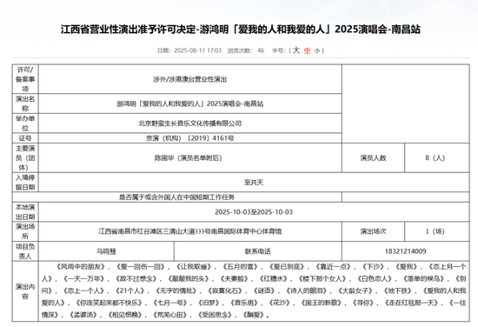This screenshot has height=327, width=478.
Task: Click the song title《21个人》
Action: point(129,290)
